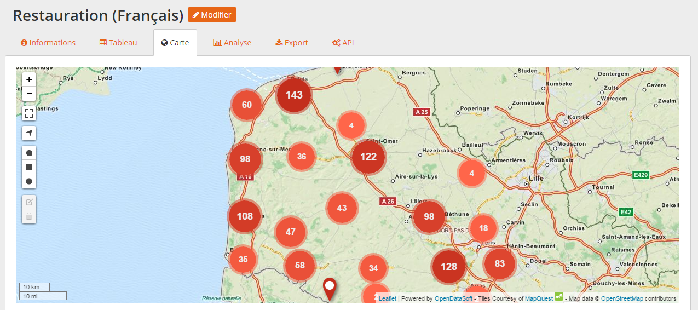This screenshot has width=698, height=310.
Task: Click the edit layers icon
Action: click(29, 202)
